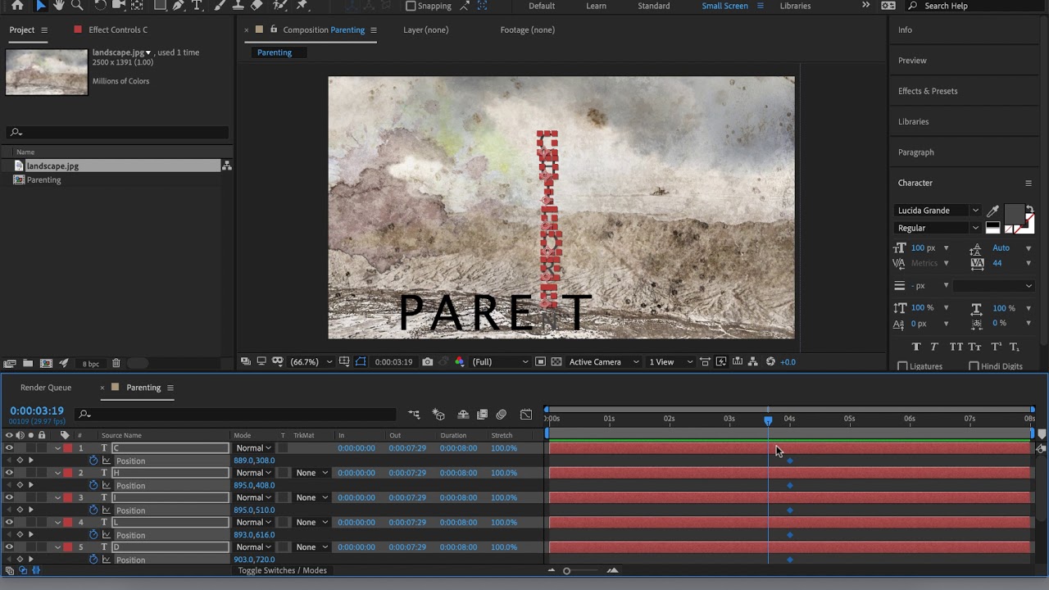Image resolution: width=1049 pixels, height=590 pixels.
Task: Select the Pen tool
Action: point(178,6)
